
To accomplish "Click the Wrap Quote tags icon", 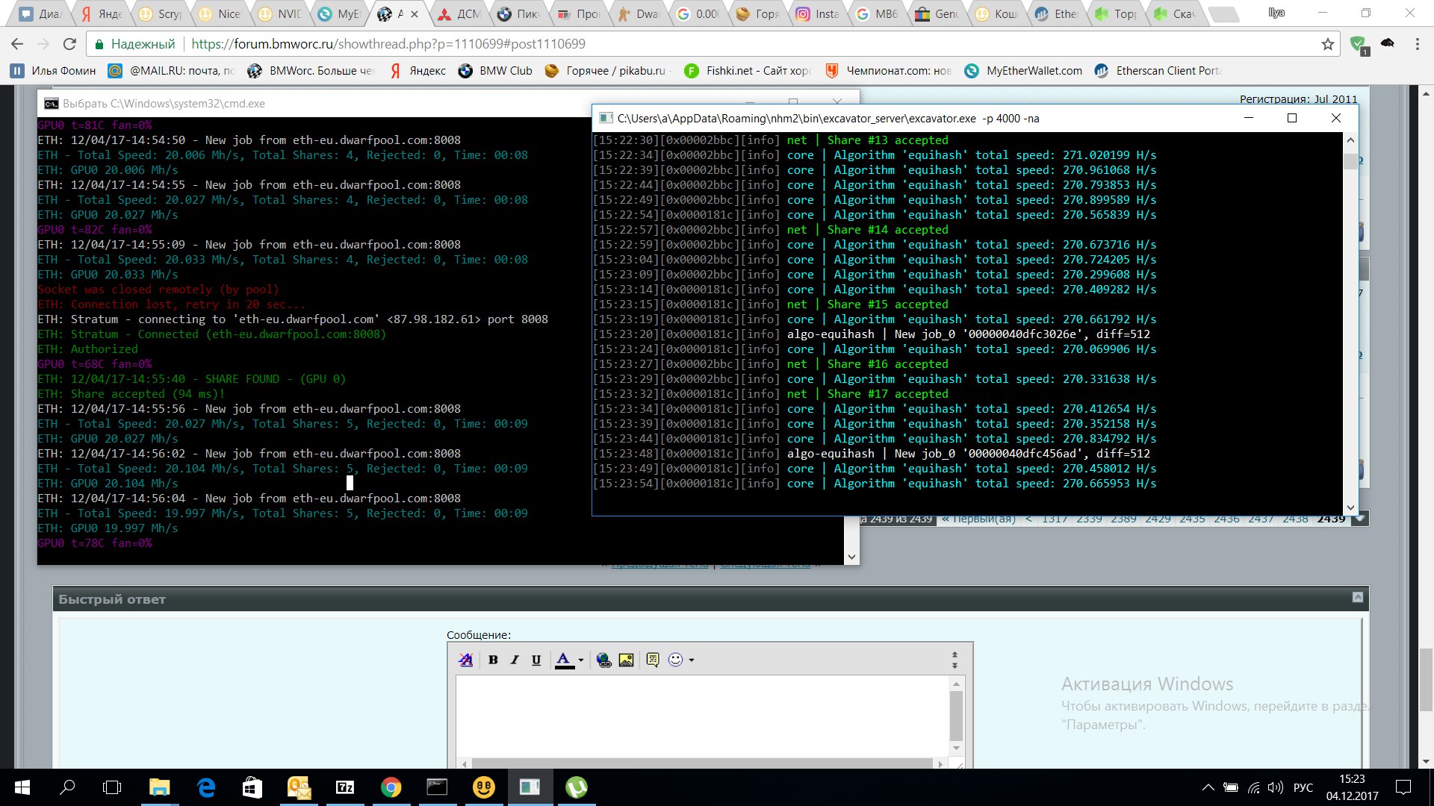I will point(653,660).
